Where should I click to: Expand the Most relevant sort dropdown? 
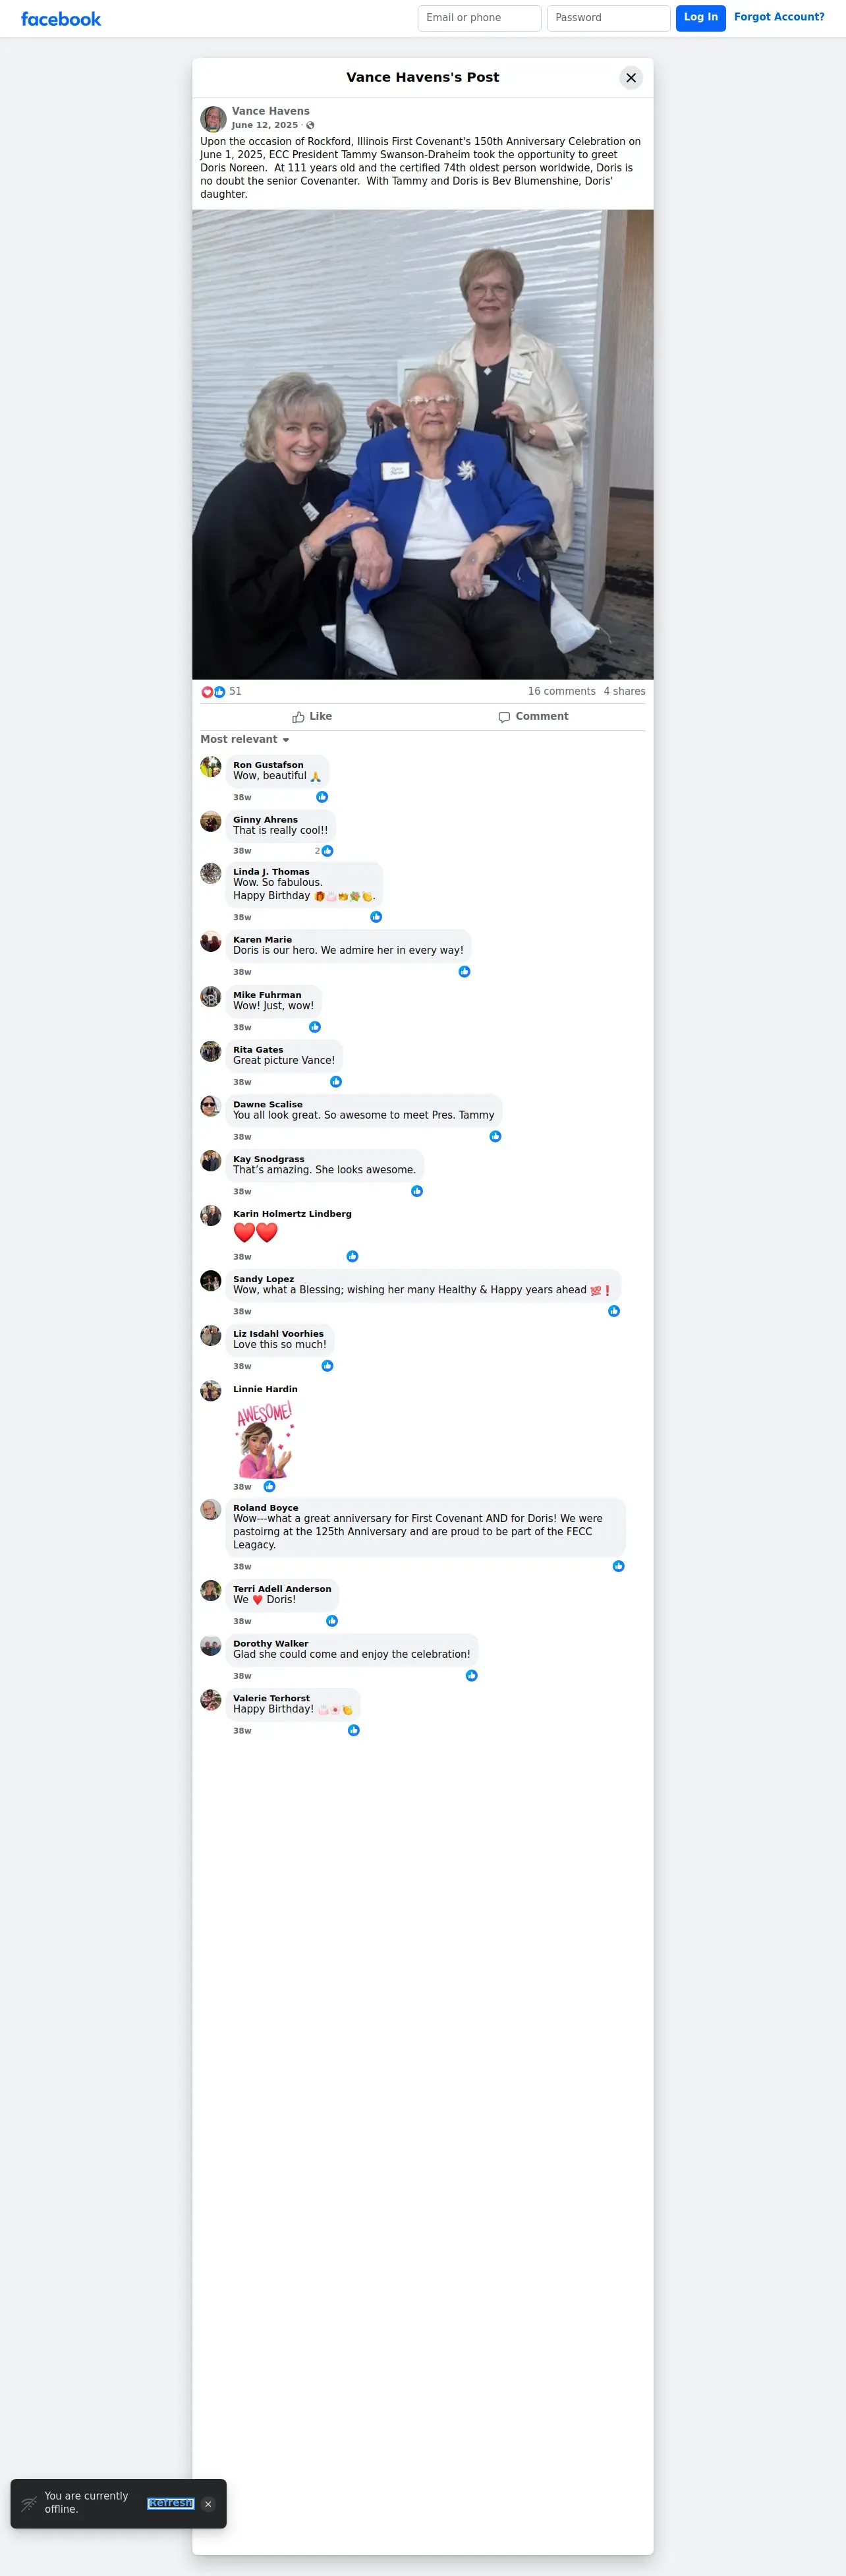[x=245, y=740]
